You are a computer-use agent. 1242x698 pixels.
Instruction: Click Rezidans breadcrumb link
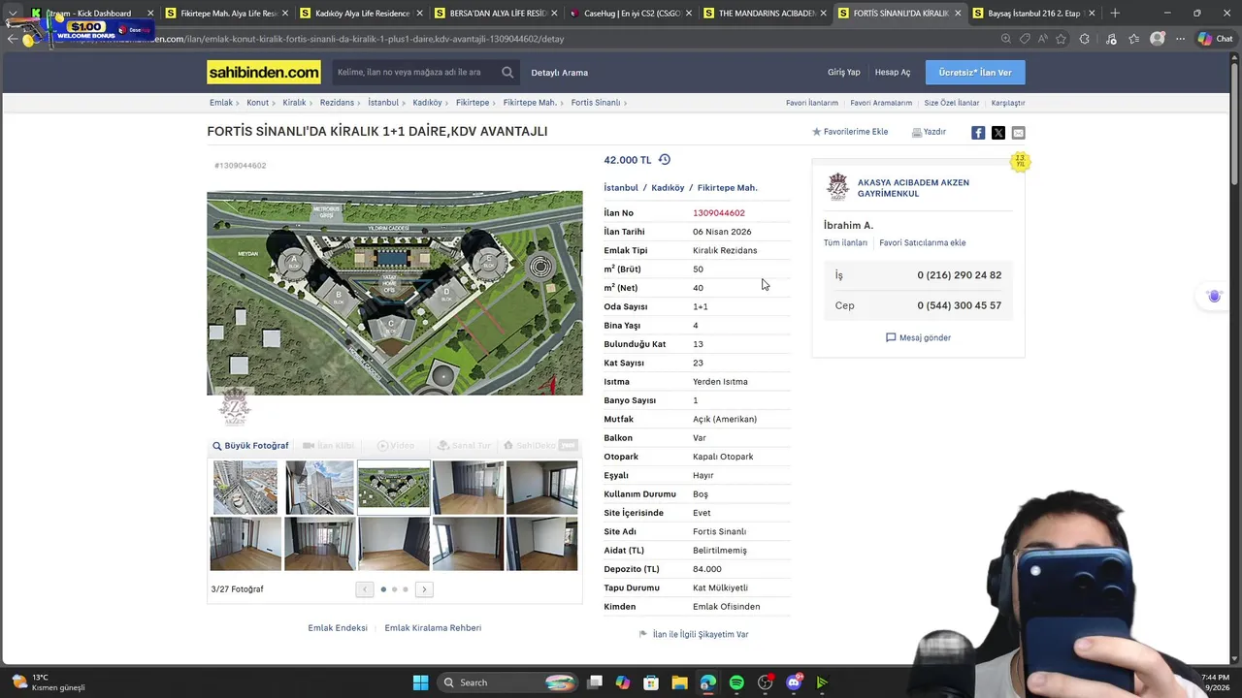coord(337,103)
